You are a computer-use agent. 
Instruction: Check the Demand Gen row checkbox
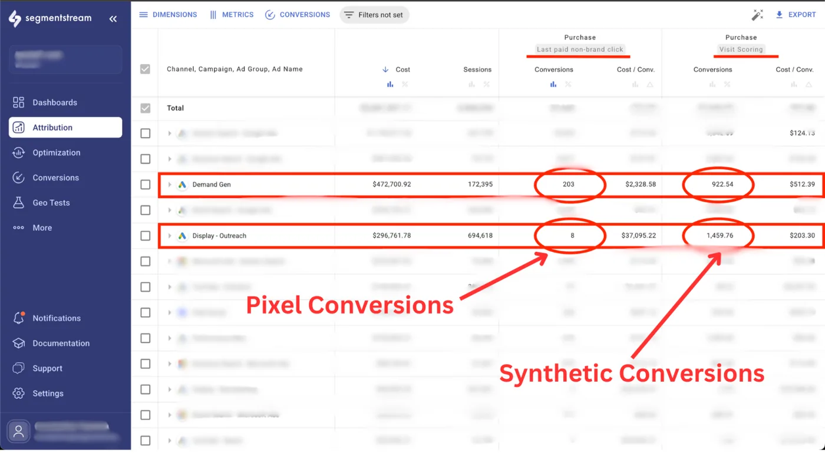pyautogui.click(x=145, y=184)
